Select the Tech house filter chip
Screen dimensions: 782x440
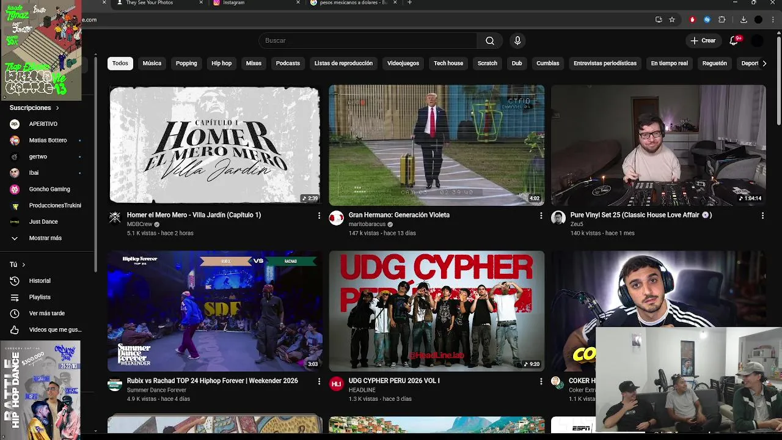point(448,64)
